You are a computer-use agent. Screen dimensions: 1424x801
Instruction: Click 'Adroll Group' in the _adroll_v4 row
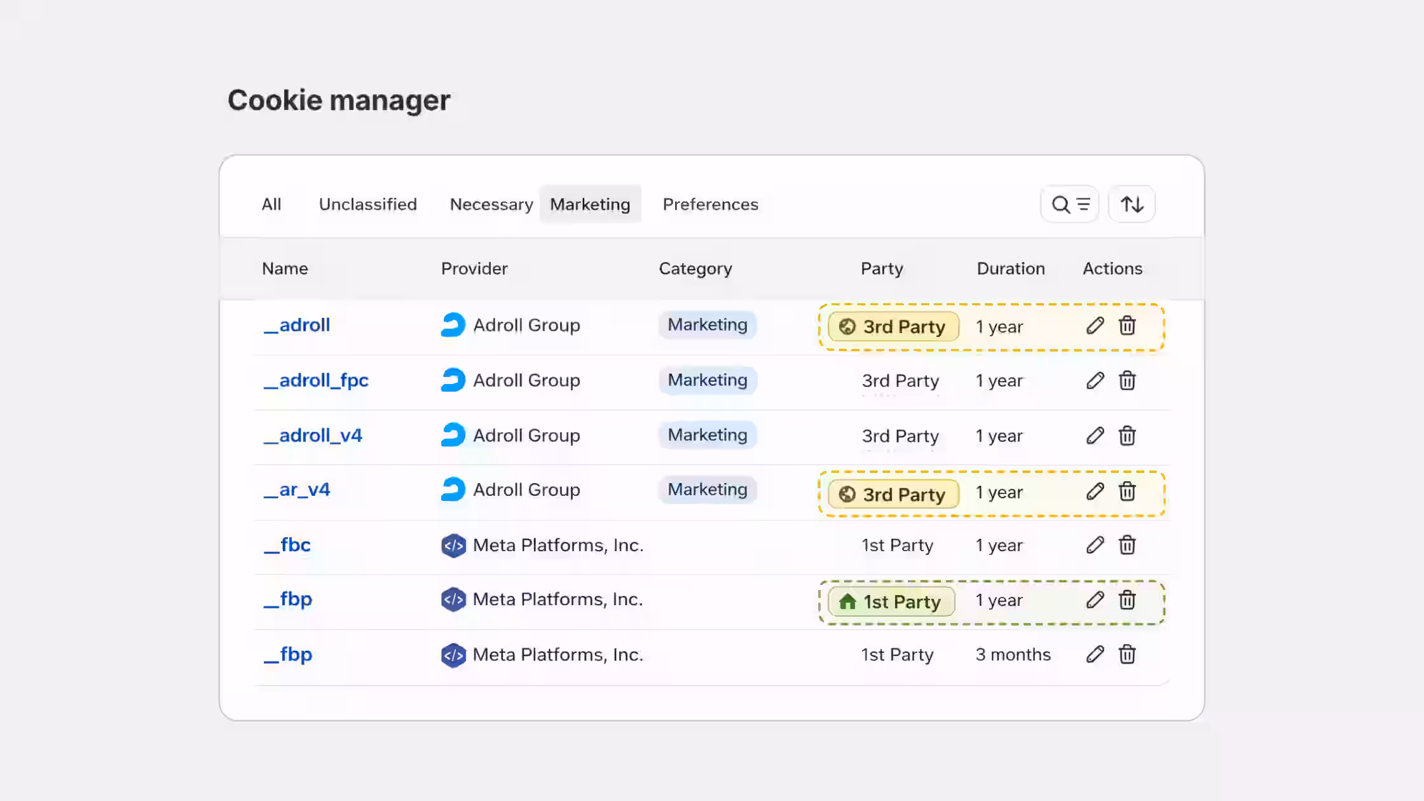click(x=526, y=435)
